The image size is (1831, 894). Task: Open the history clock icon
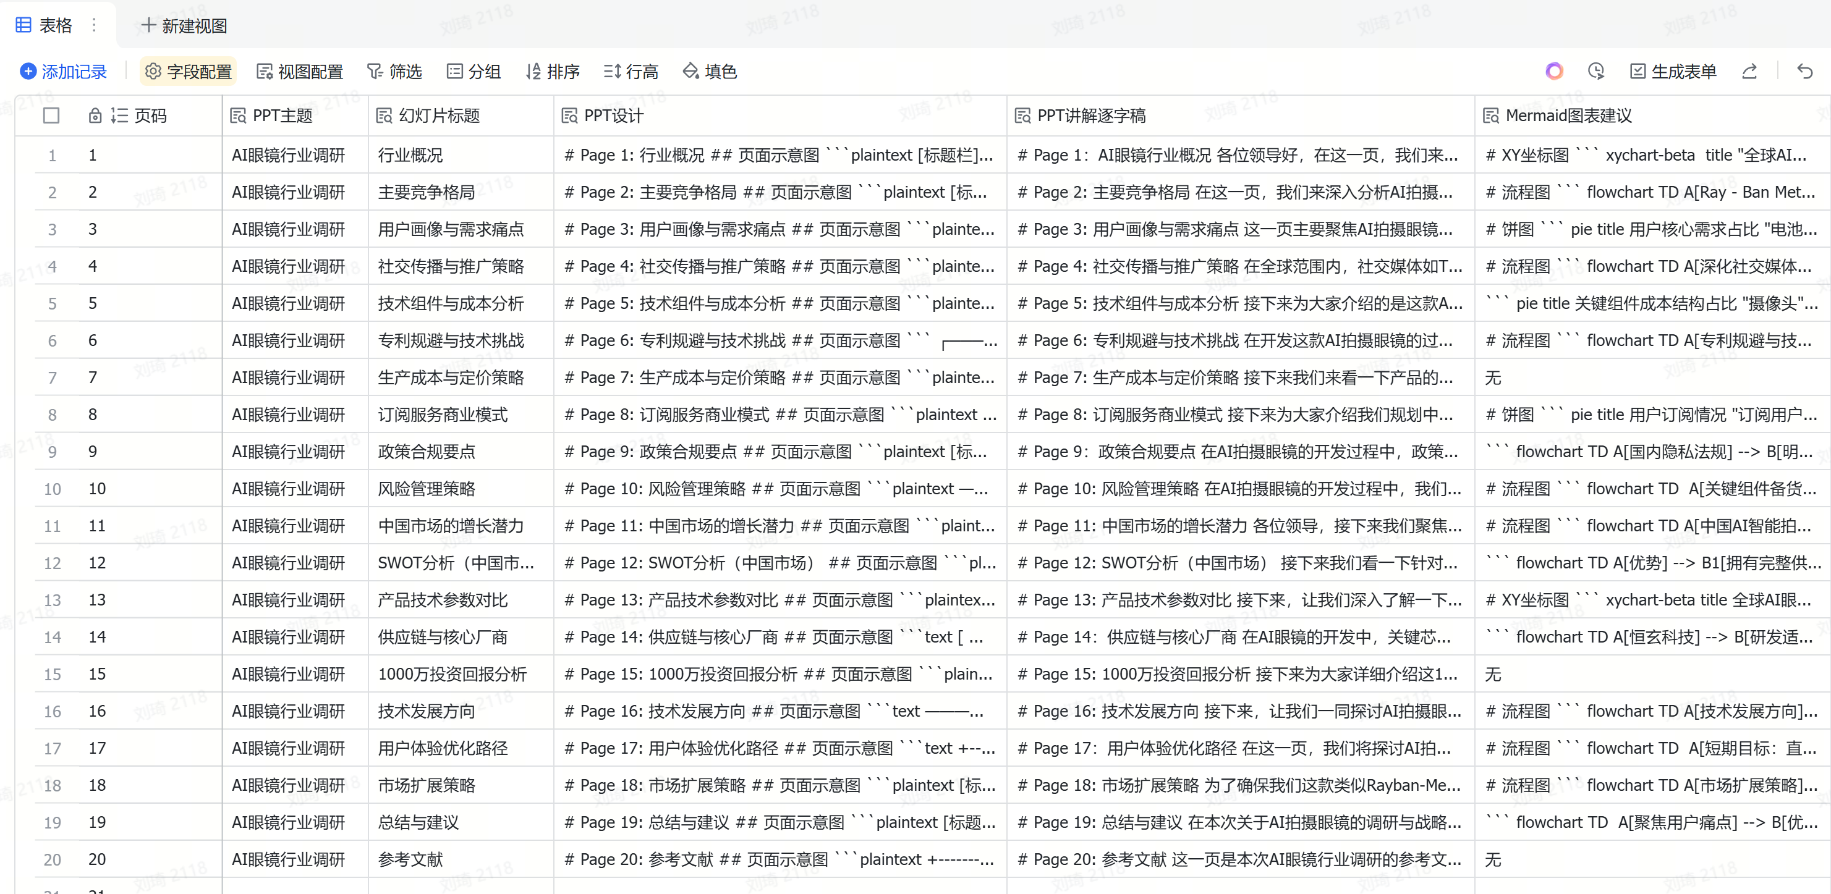(1595, 71)
